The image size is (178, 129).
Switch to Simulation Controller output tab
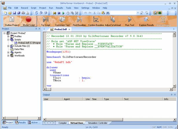tap(98, 123)
